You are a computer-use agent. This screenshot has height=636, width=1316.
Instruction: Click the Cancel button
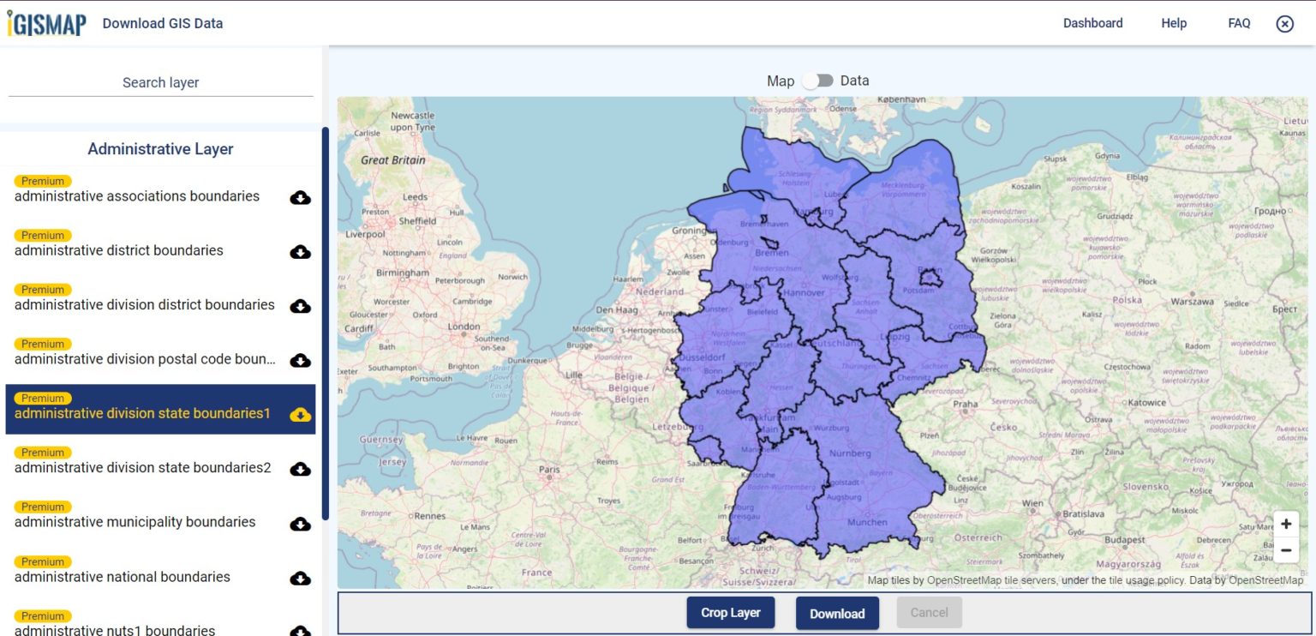click(930, 612)
